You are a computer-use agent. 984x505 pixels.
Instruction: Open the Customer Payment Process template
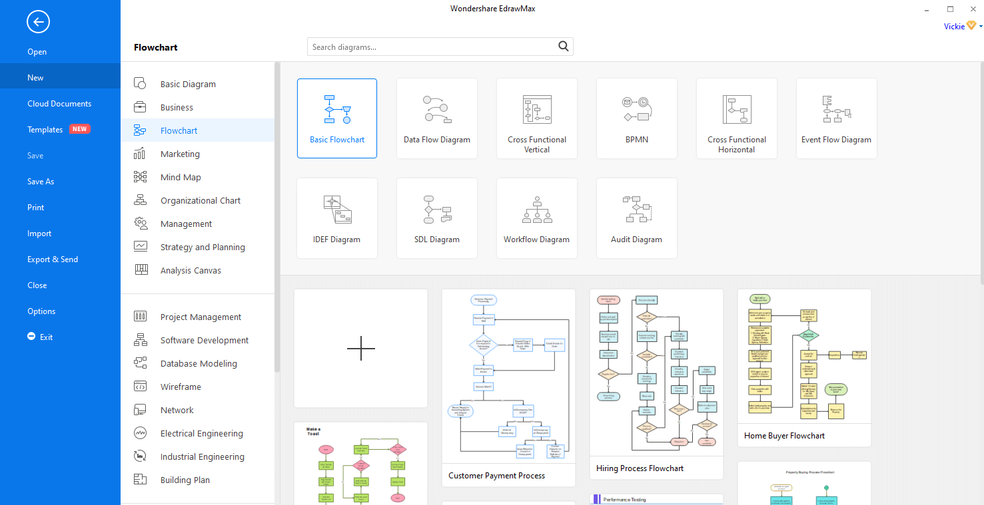tap(509, 388)
